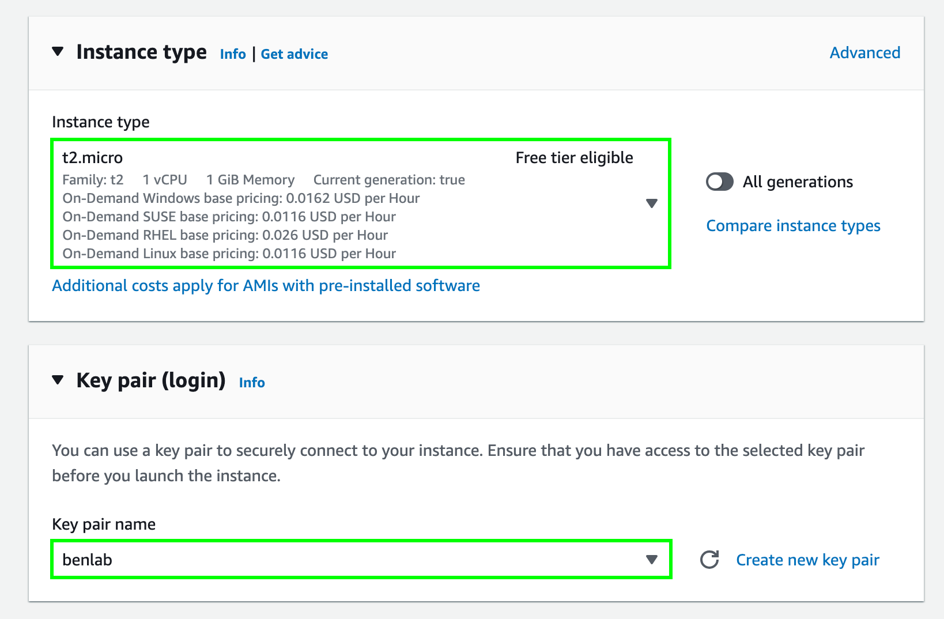The height and width of the screenshot is (619, 944).
Task: Click the Current generation: true text
Action: pos(389,180)
